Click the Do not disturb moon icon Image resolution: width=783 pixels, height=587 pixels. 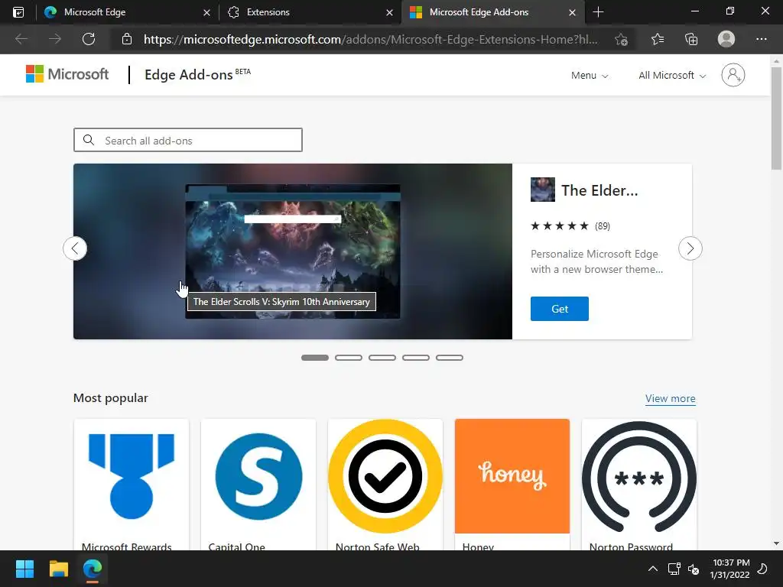click(x=762, y=569)
